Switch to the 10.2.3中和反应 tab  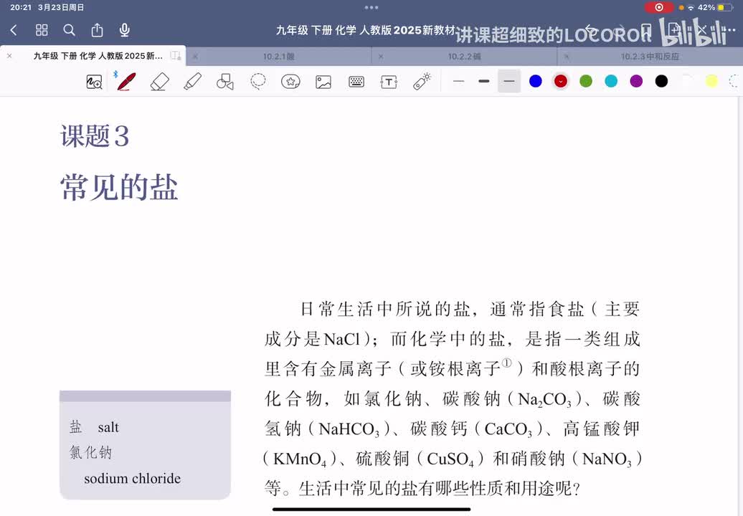pos(650,57)
